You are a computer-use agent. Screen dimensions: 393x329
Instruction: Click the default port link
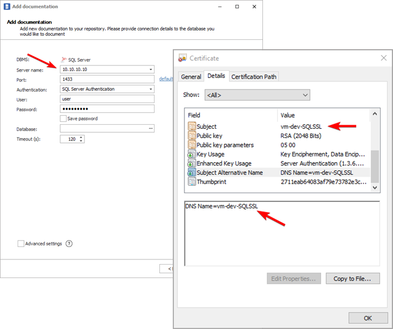tap(166, 79)
